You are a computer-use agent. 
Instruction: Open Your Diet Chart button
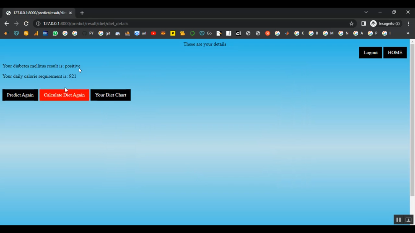click(111, 95)
